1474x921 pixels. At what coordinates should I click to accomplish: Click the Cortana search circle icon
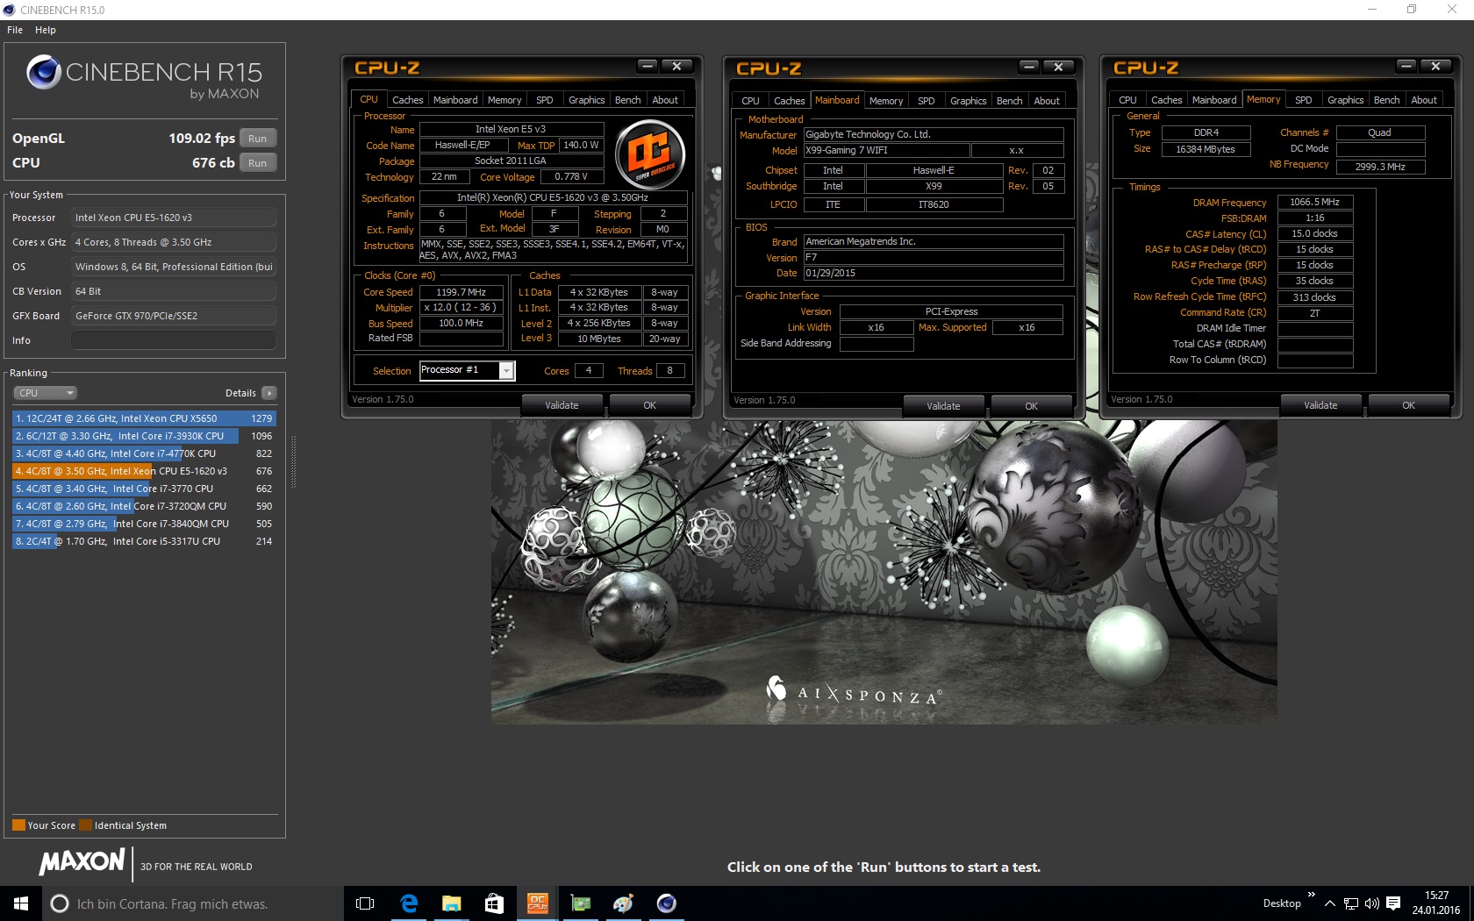tap(60, 903)
